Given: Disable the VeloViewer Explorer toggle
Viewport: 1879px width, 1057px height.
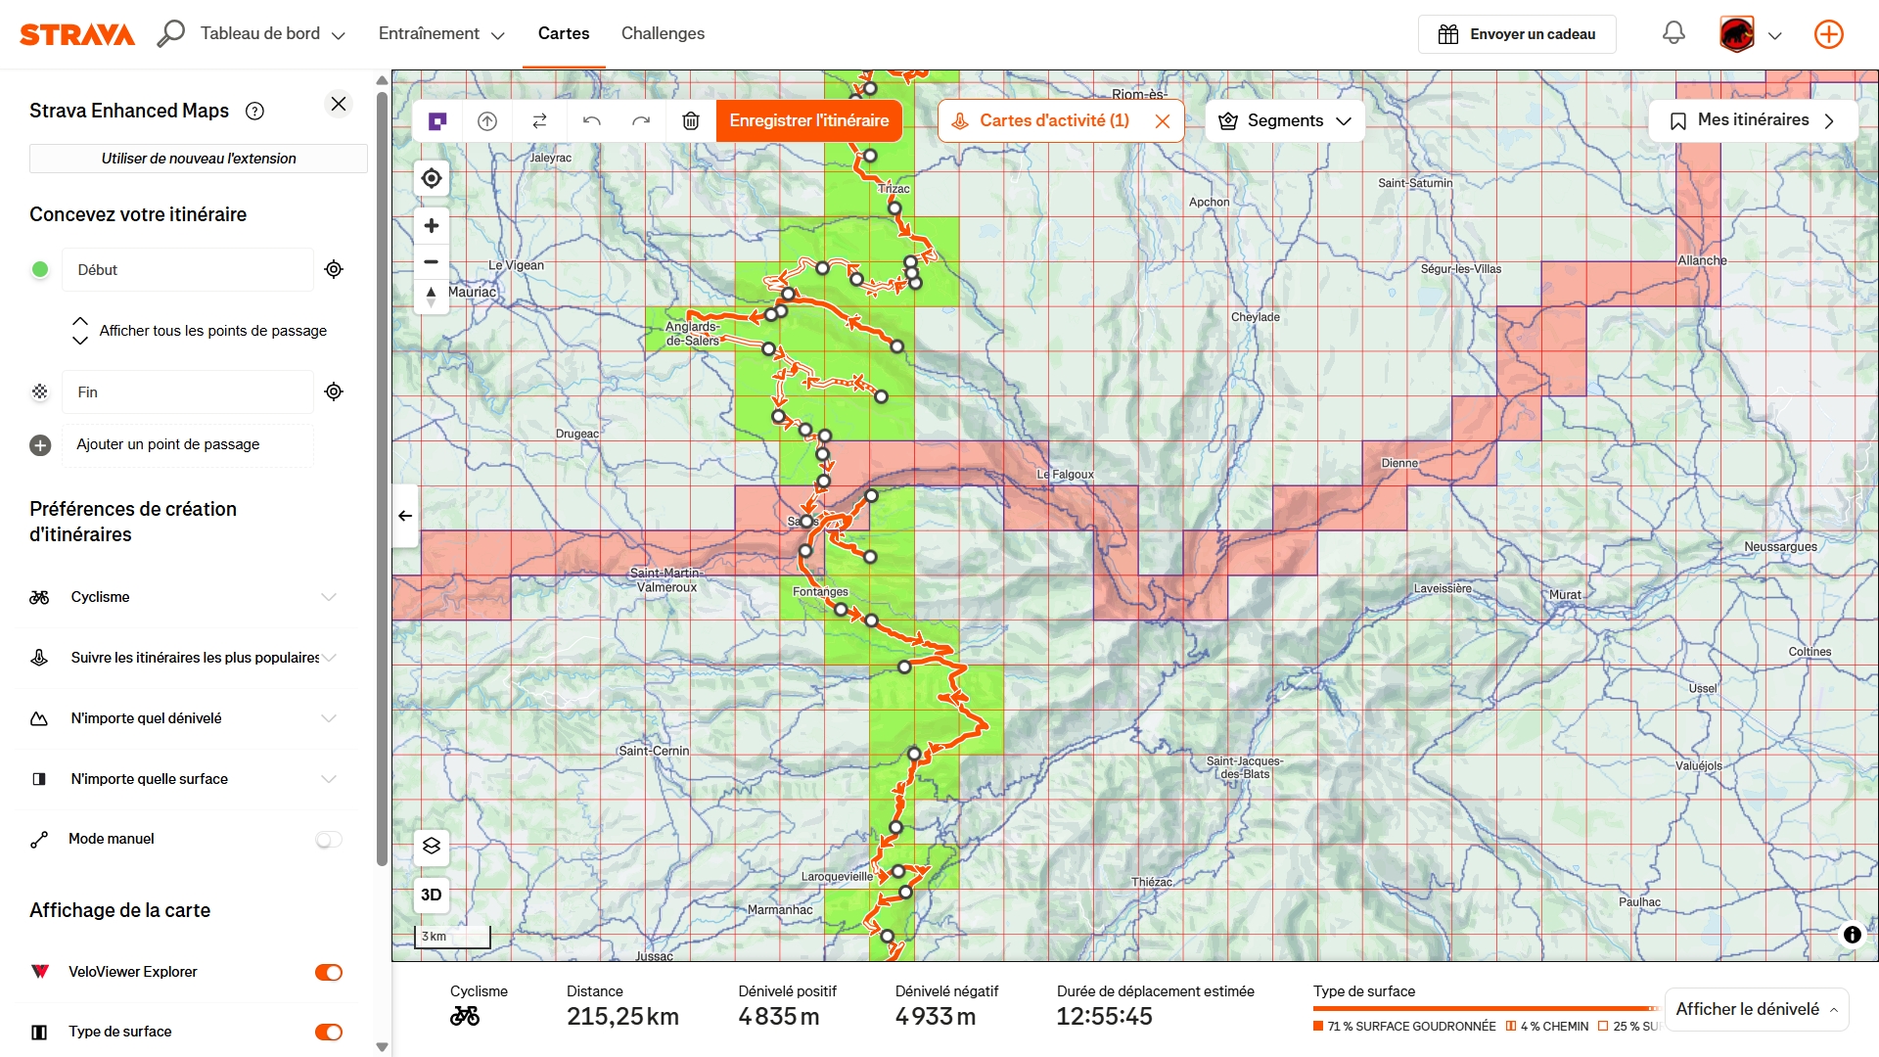Looking at the screenshot, I should pos(329,972).
